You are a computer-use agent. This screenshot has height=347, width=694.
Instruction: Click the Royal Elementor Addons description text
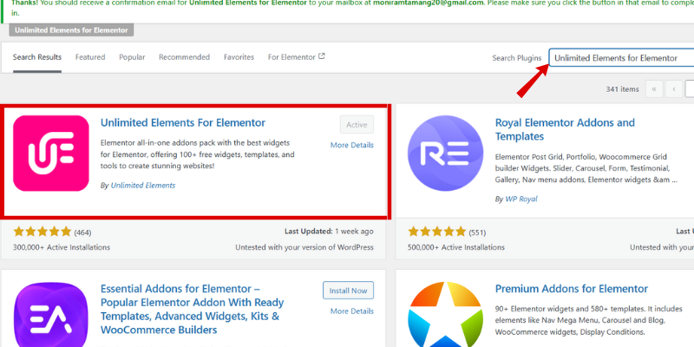(x=586, y=168)
